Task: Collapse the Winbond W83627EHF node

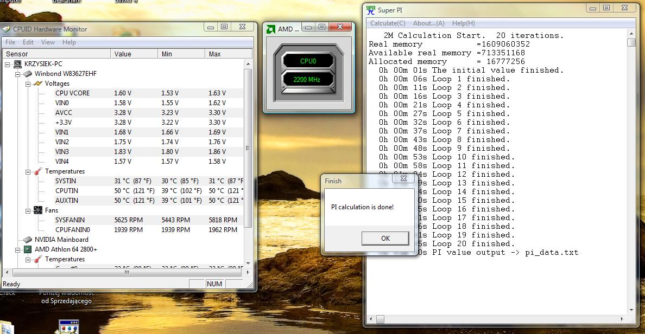Action: click(18, 74)
